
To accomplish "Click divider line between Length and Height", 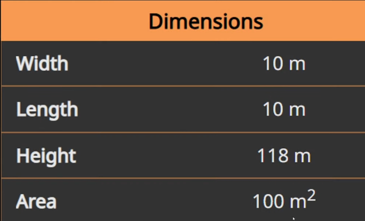I will click(182, 132).
